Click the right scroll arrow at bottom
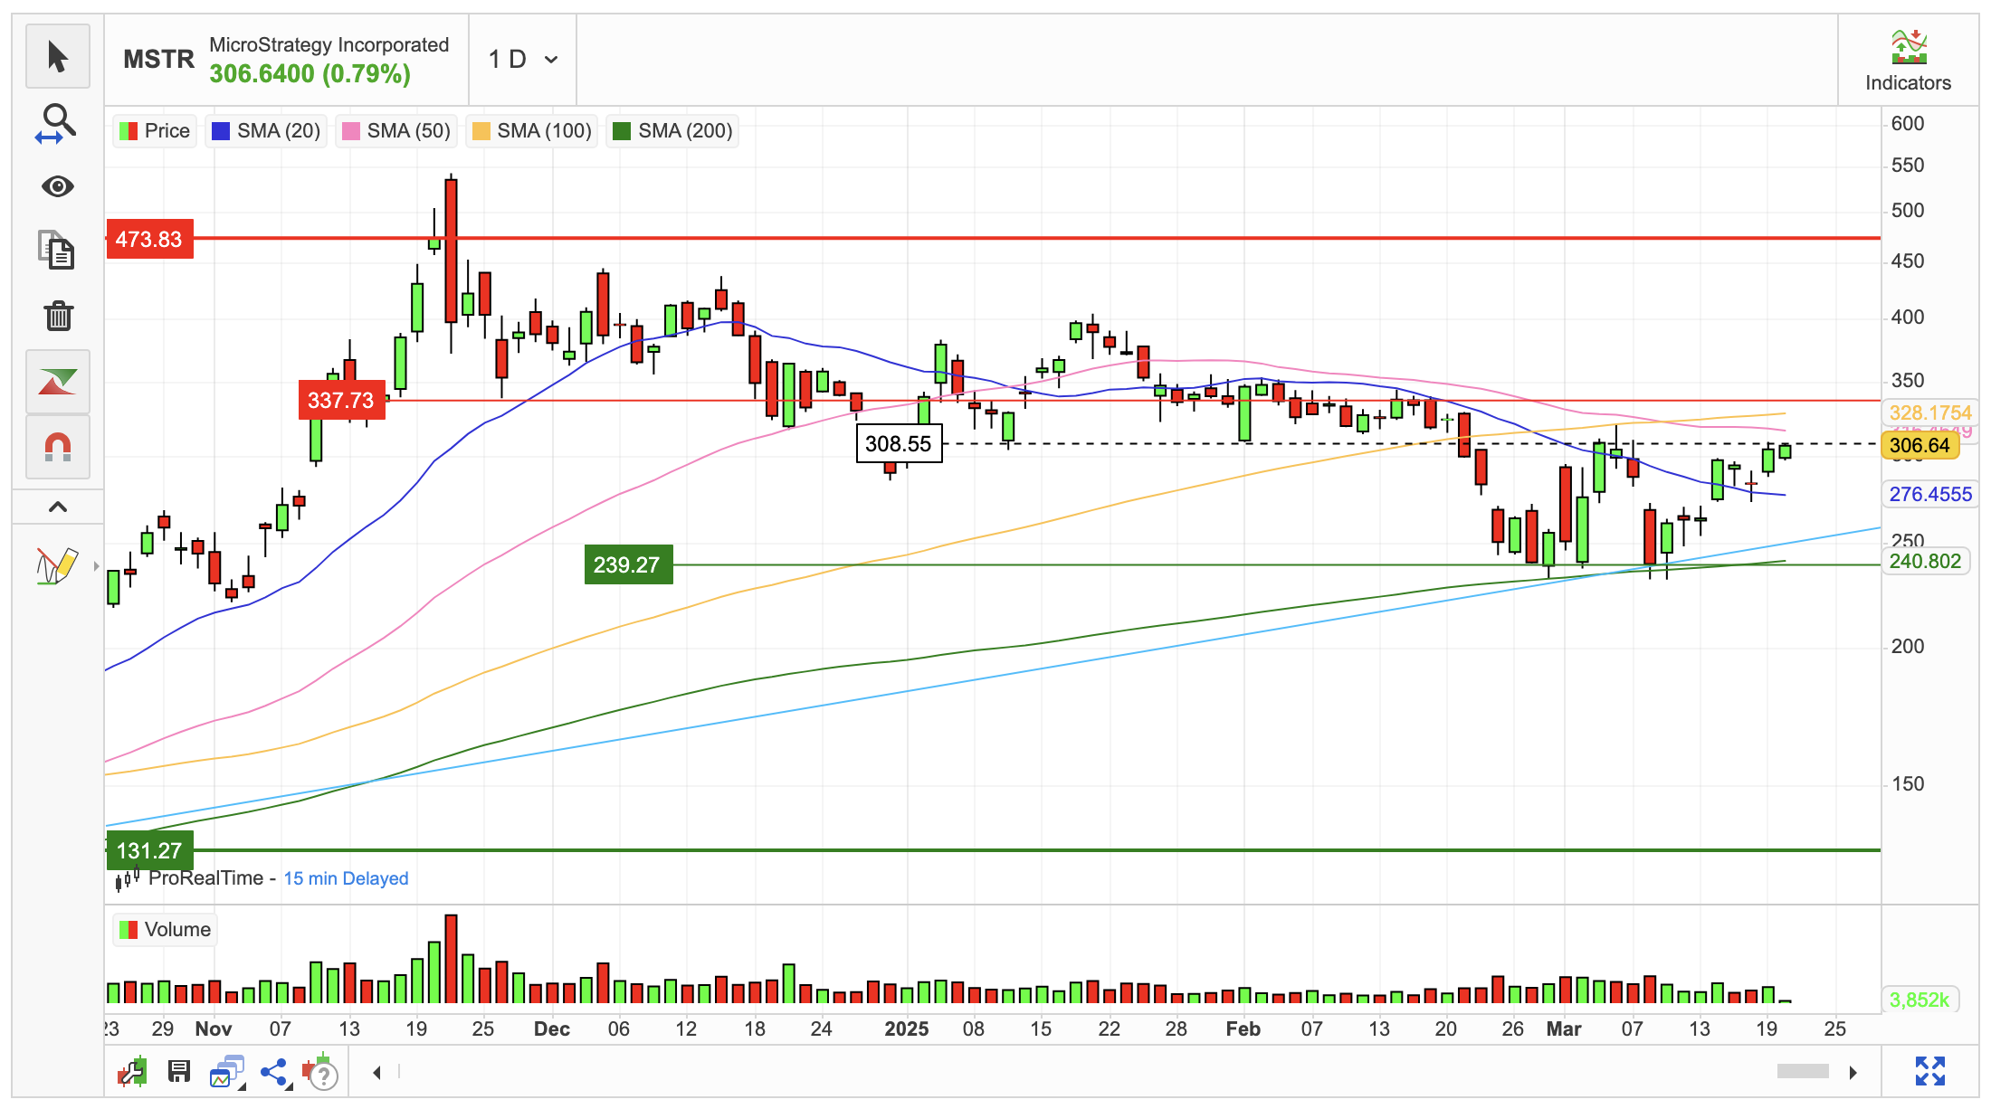Viewport: 1991px width, 1109px height. coord(1853,1073)
